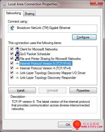Toggle the QoS Packet Scheduler checkbox
The width and height of the screenshot is (105, 132).
click(12, 54)
